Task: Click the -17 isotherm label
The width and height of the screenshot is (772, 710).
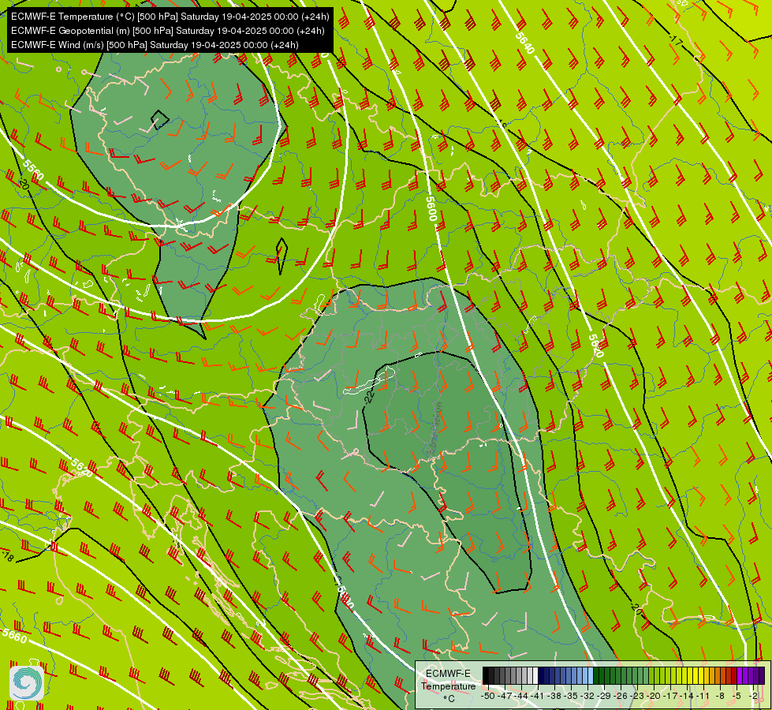Action: 676,41
